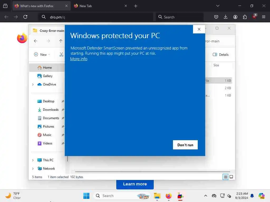270x202 pixels.
Task: Open Copilot preview icon in taskbar
Action: tap(261, 196)
